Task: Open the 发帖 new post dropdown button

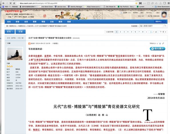Action: pyautogui.click(x=10, y=32)
